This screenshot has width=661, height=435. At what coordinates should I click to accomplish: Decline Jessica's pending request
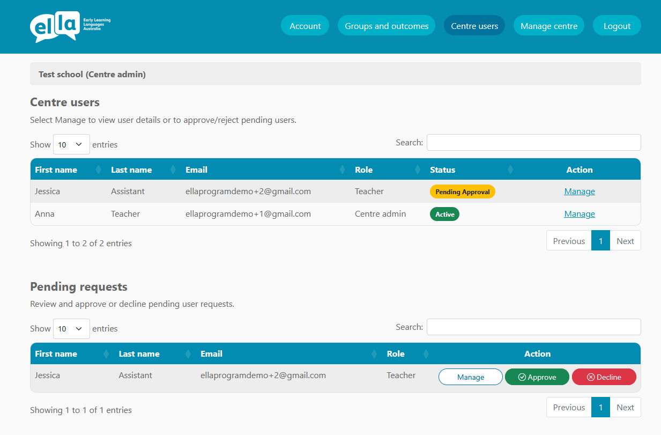(604, 377)
